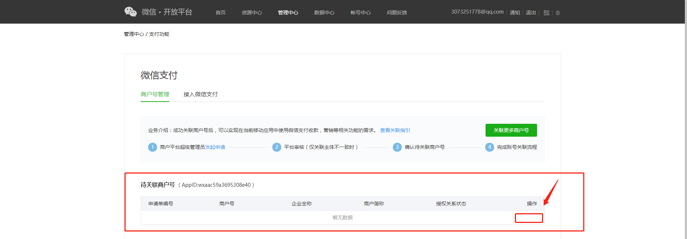Open 数据中心 navigation item

coord(324,13)
